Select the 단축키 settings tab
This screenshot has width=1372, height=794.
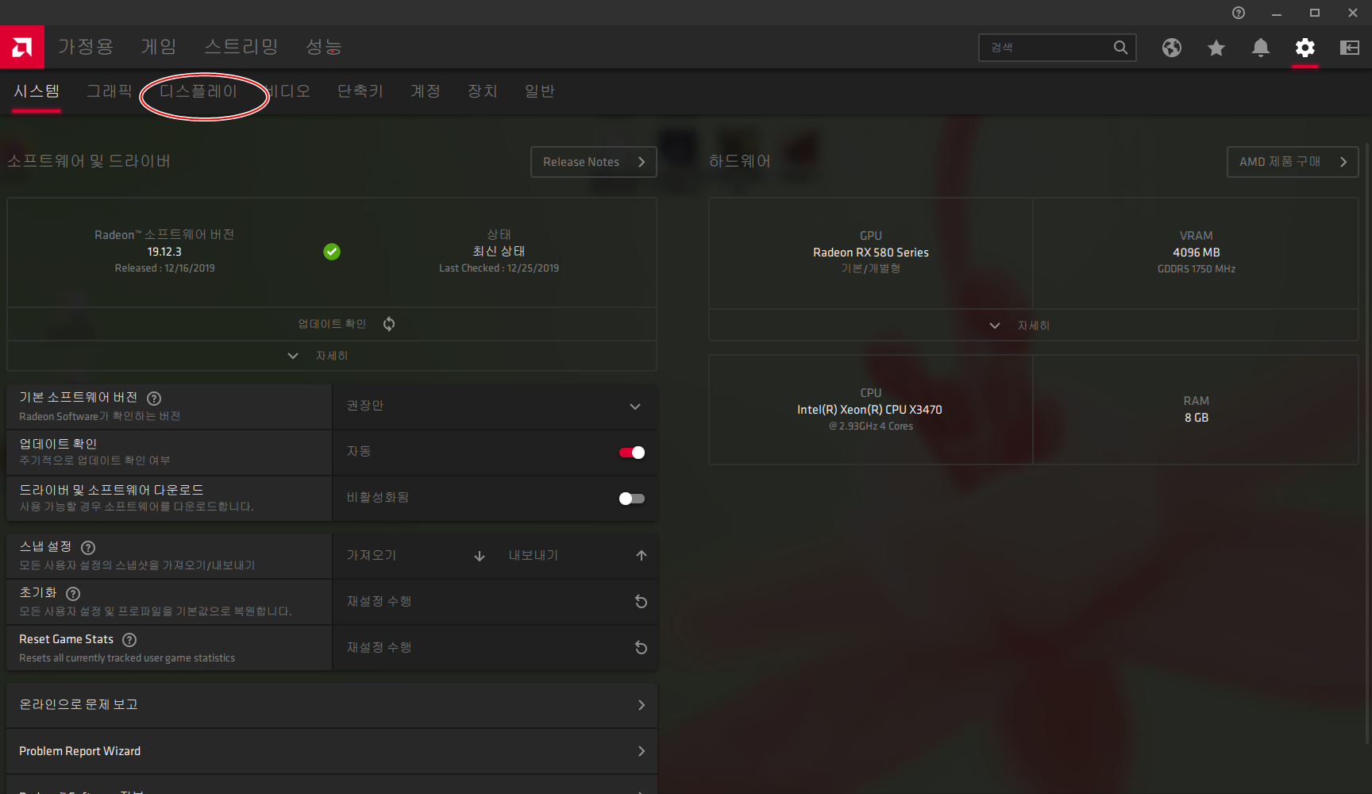coord(360,91)
